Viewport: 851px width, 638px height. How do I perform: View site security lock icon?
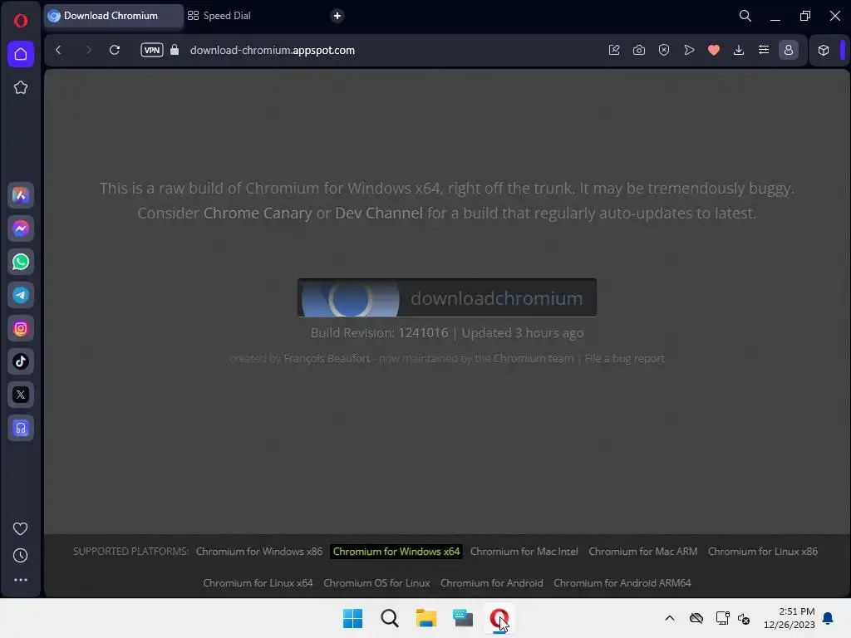click(x=175, y=50)
